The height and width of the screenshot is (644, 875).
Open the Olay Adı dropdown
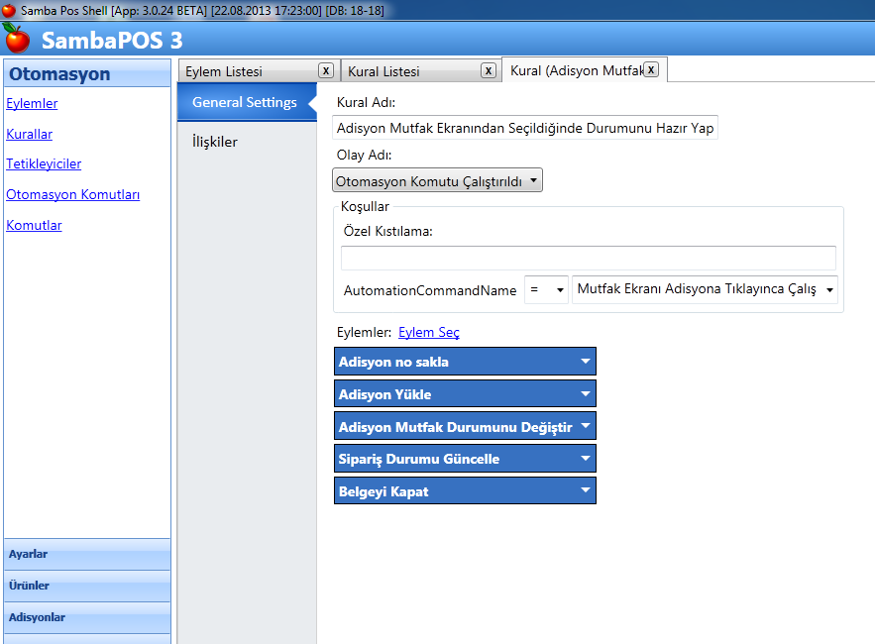(x=437, y=180)
